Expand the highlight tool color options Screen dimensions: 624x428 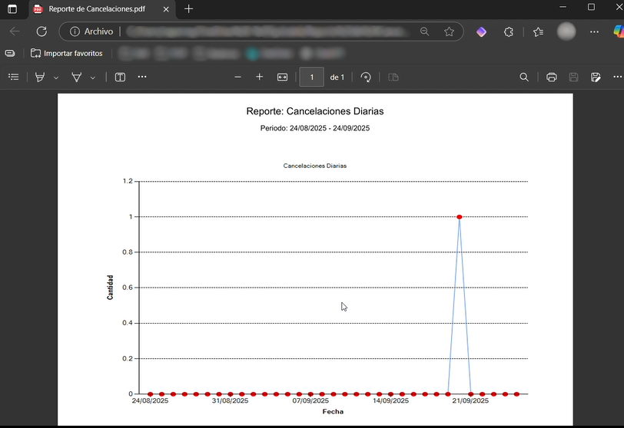pyautogui.click(x=56, y=77)
